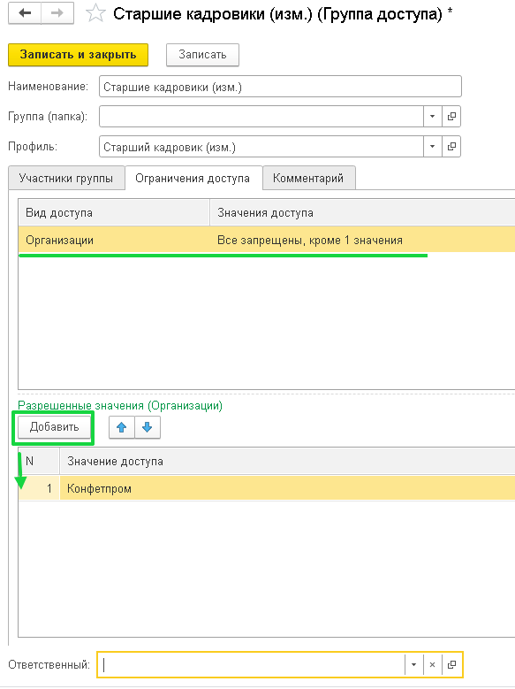Click Добавить to add an allowed value
Screen dimensions: 515x689
click(x=54, y=427)
